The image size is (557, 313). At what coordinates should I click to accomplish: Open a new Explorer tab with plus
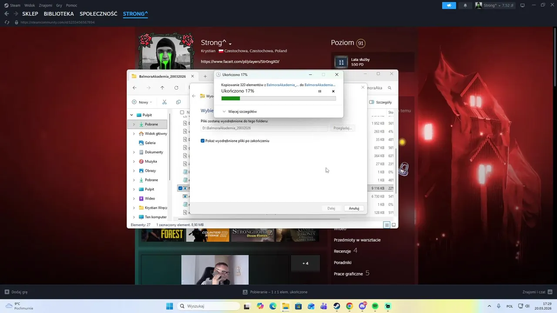click(205, 77)
